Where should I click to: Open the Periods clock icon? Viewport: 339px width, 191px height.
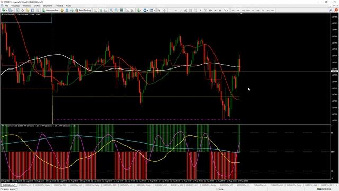point(145,10)
